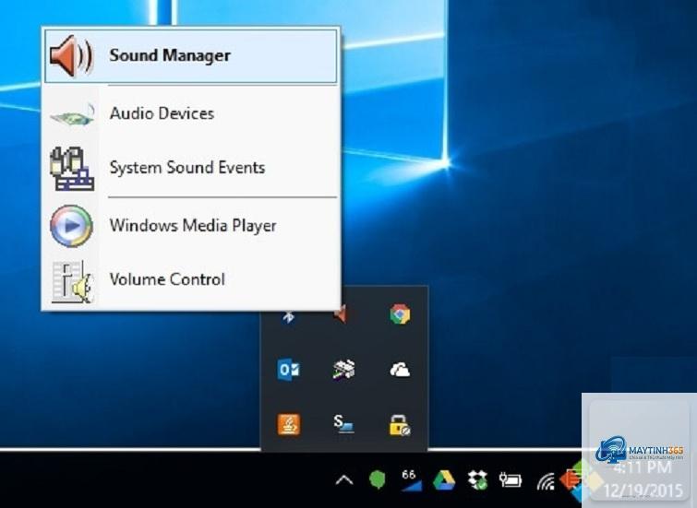Click the green hexagon taskbar icon
The width and height of the screenshot is (697, 508).
(x=377, y=480)
